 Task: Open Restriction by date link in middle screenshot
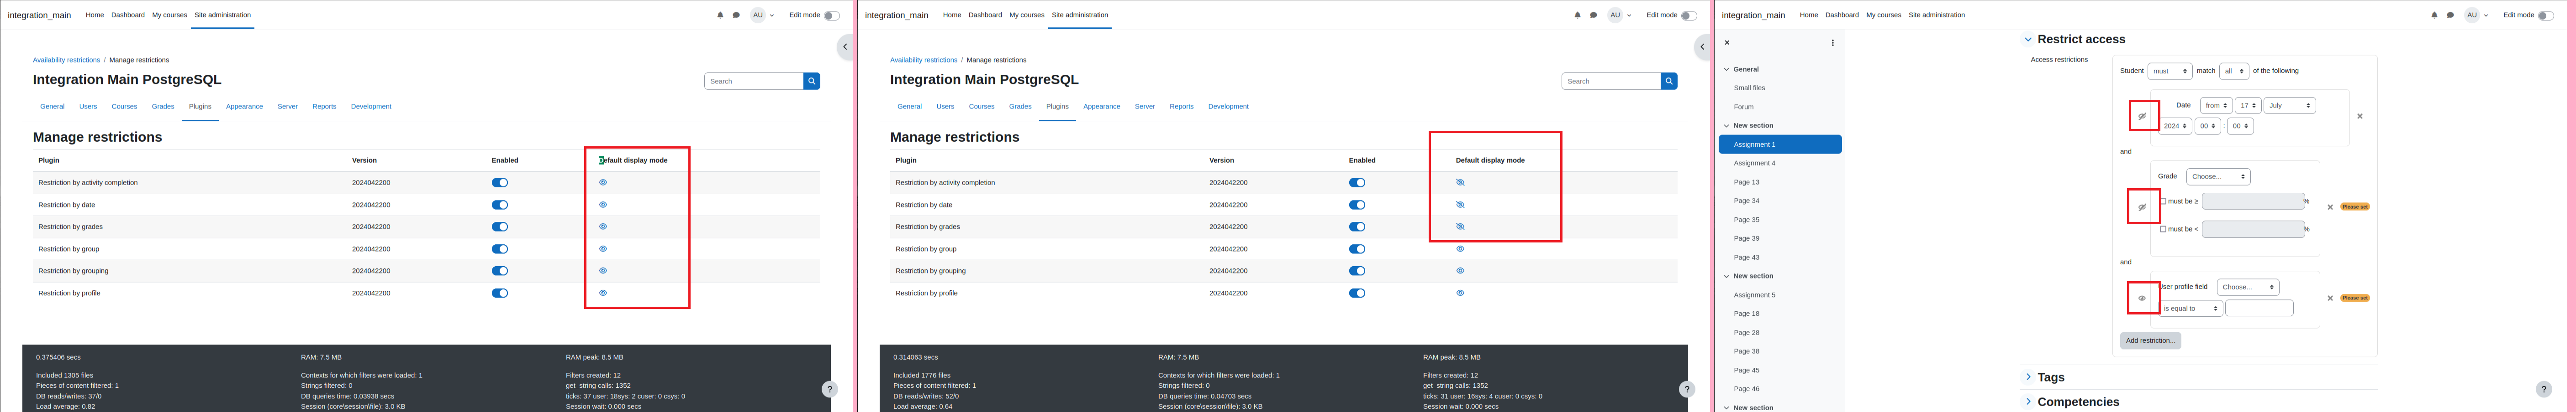(923, 205)
